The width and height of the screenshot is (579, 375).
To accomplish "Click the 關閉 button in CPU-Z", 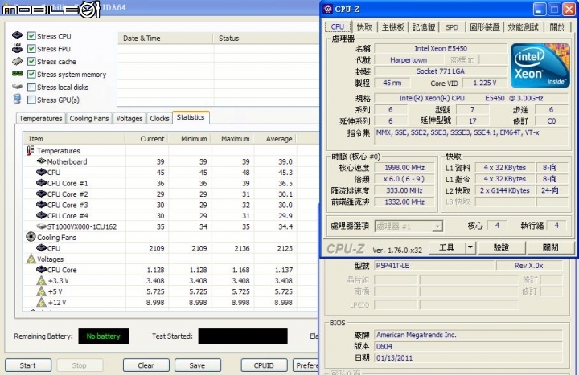I will 551,247.
